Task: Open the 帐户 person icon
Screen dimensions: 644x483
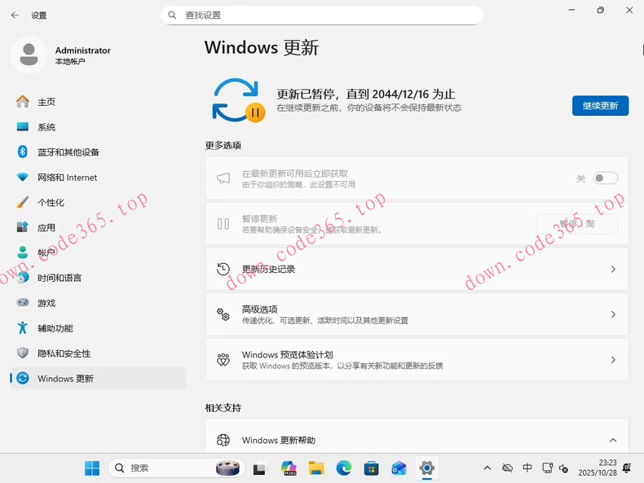Action: (x=23, y=252)
